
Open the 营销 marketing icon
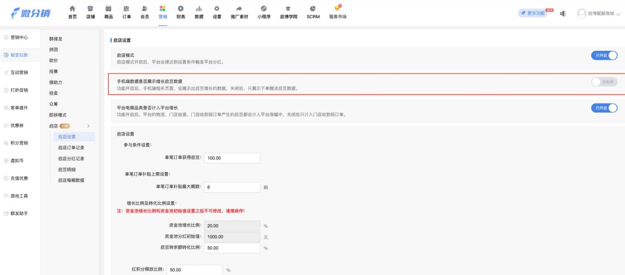point(162,8)
